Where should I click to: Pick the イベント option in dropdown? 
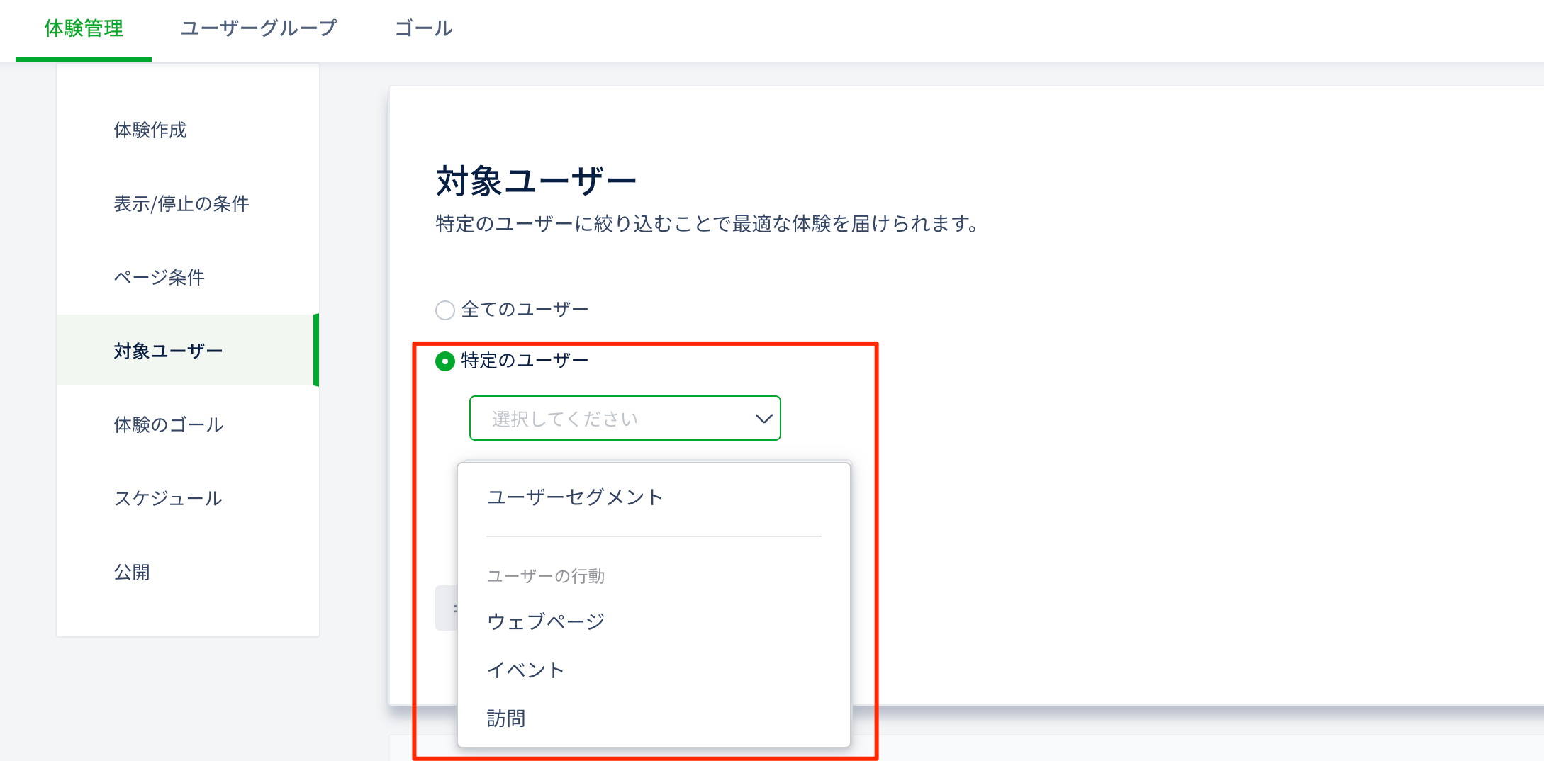click(525, 670)
